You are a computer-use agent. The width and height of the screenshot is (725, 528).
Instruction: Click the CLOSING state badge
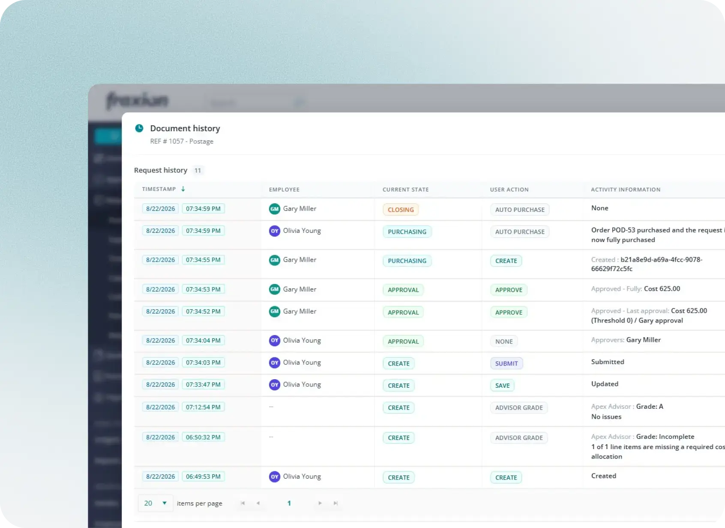pos(401,210)
